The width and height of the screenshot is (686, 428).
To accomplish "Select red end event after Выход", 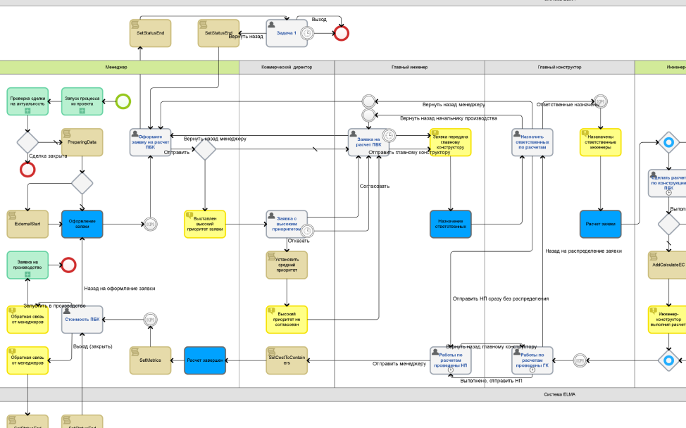I will [342, 33].
